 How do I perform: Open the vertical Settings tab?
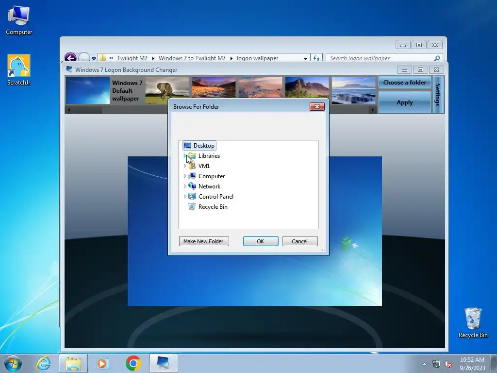point(438,95)
